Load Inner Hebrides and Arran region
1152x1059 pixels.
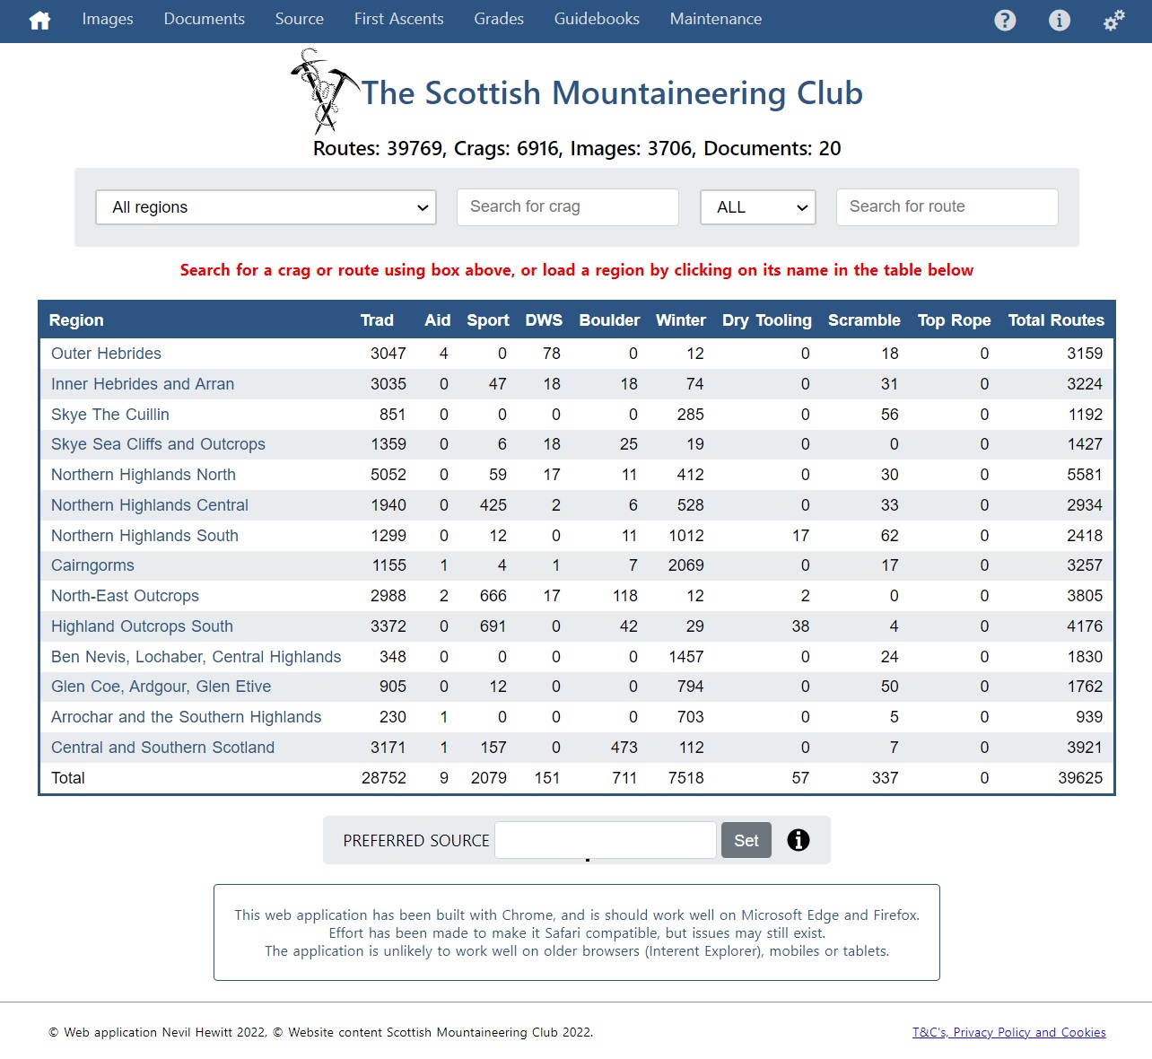tap(143, 384)
